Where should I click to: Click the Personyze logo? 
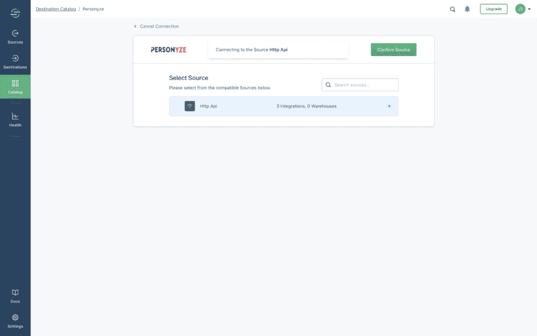pos(168,50)
